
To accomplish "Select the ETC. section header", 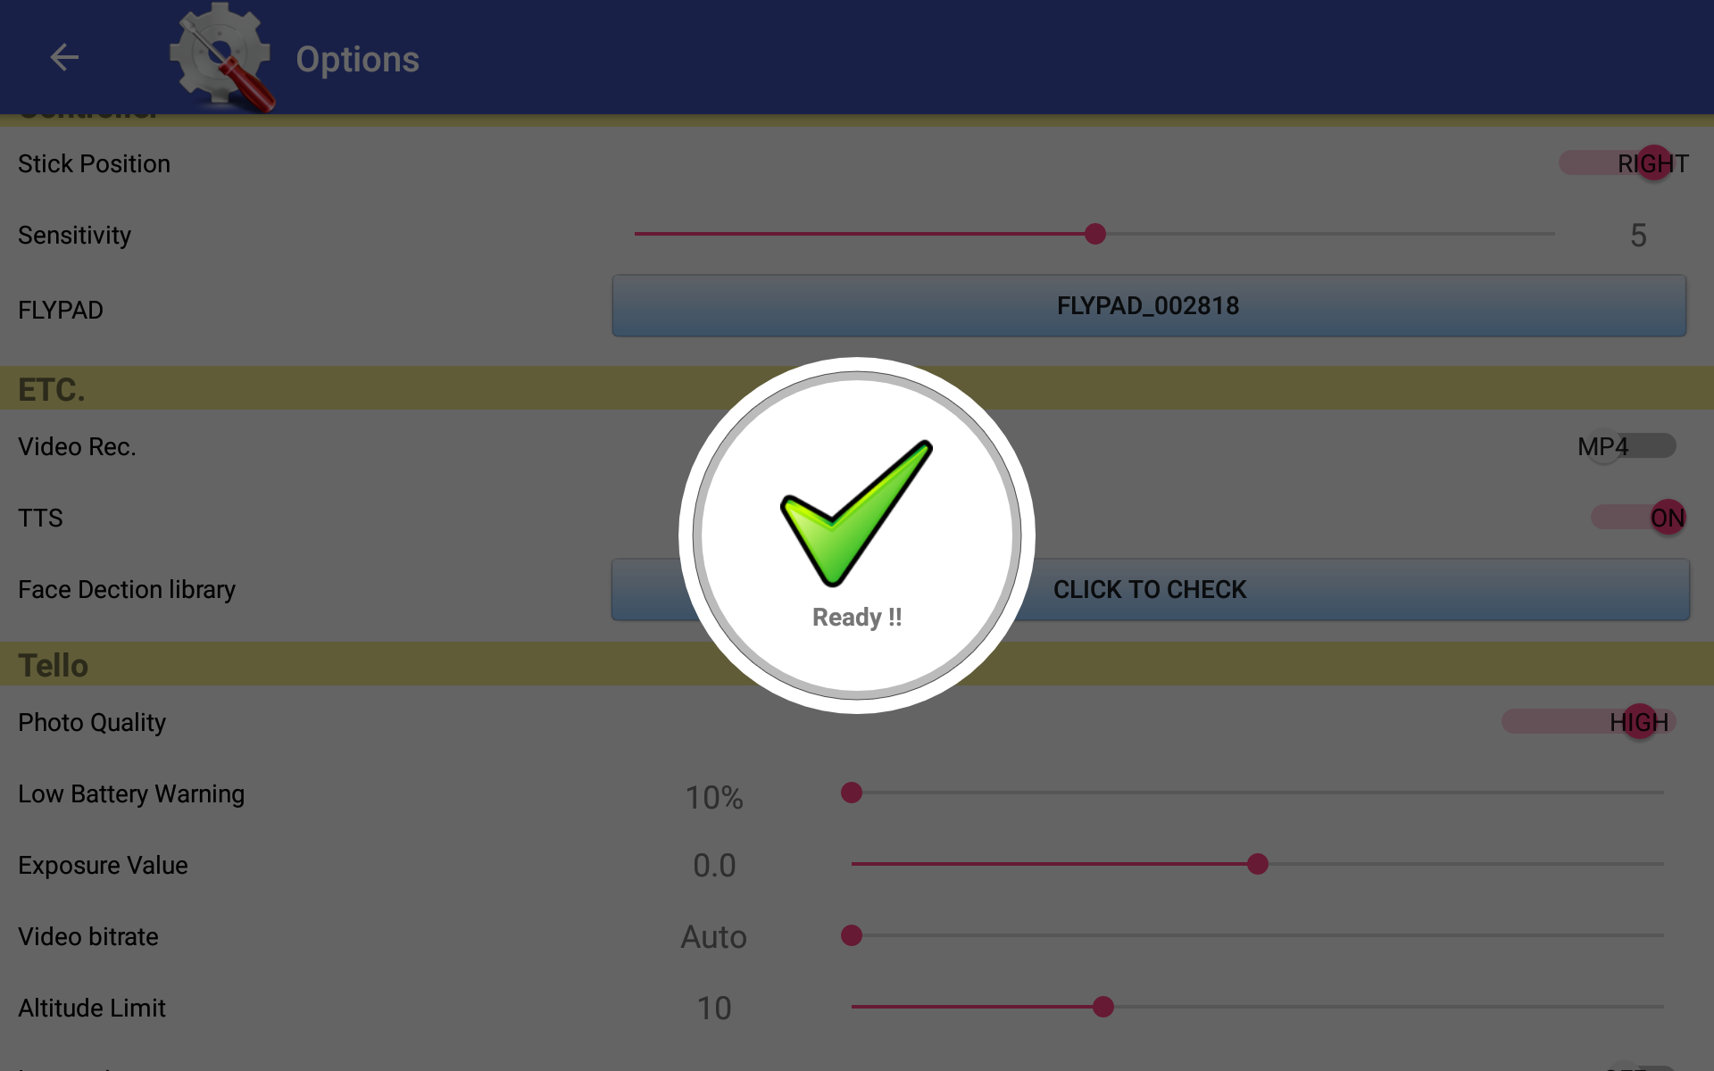I will [857, 389].
